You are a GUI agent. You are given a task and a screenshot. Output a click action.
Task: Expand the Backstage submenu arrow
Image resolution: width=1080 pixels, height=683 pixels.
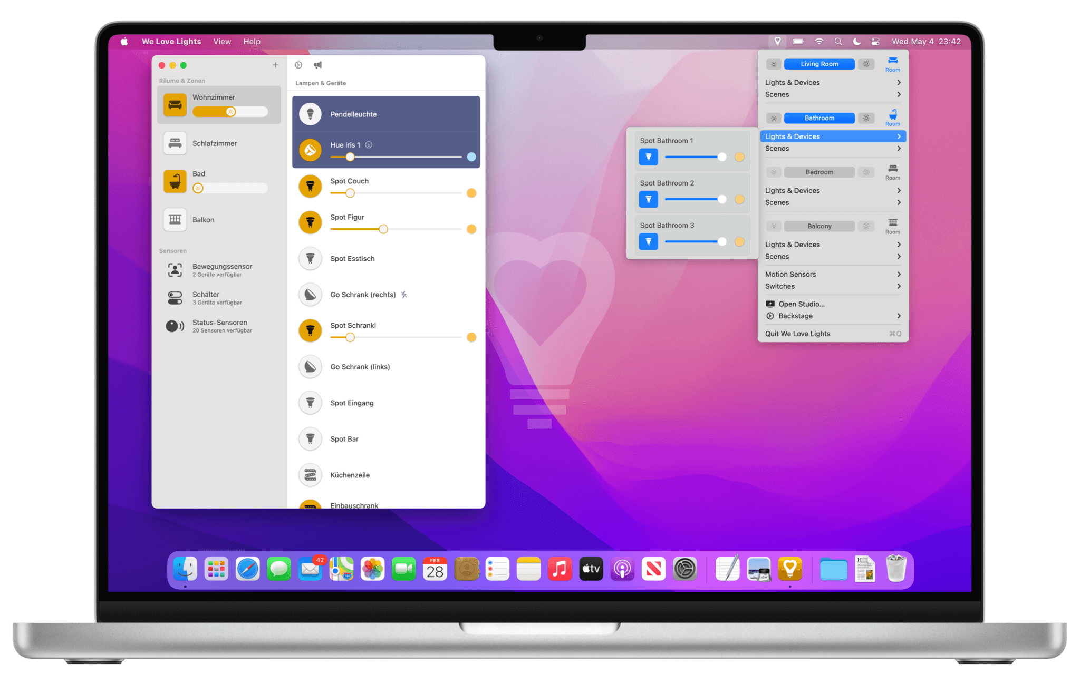pos(899,316)
